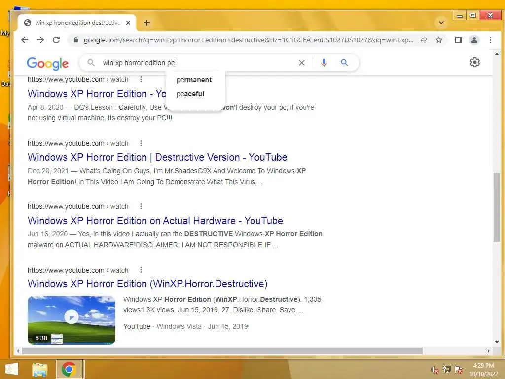Click the youtube.com URL above Destructive Version
Image resolution: width=505 pixels, height=379 pixels.
point(78,143)
